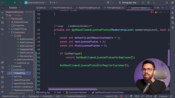175x98 pixels.
Task: Open the Git branches tool icon
Action: 2,92
